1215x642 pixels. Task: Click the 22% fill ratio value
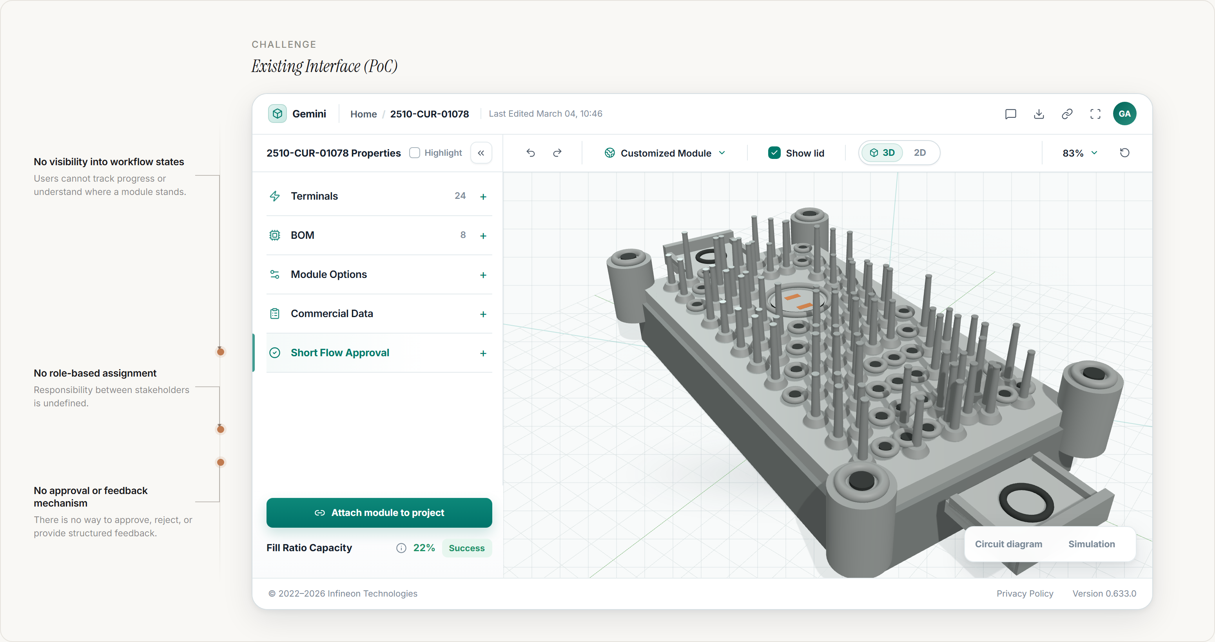click(x=424, y=548)
